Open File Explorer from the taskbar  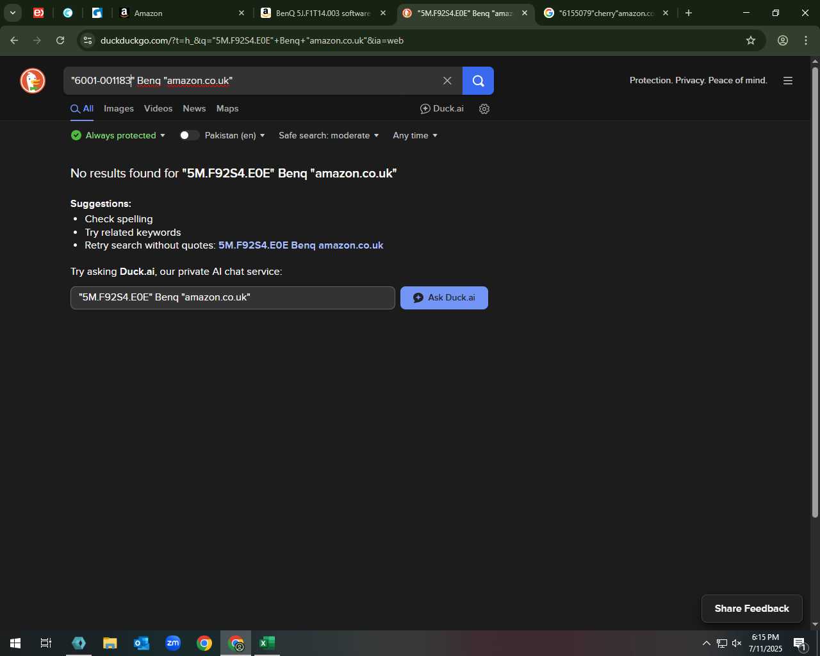110,643
